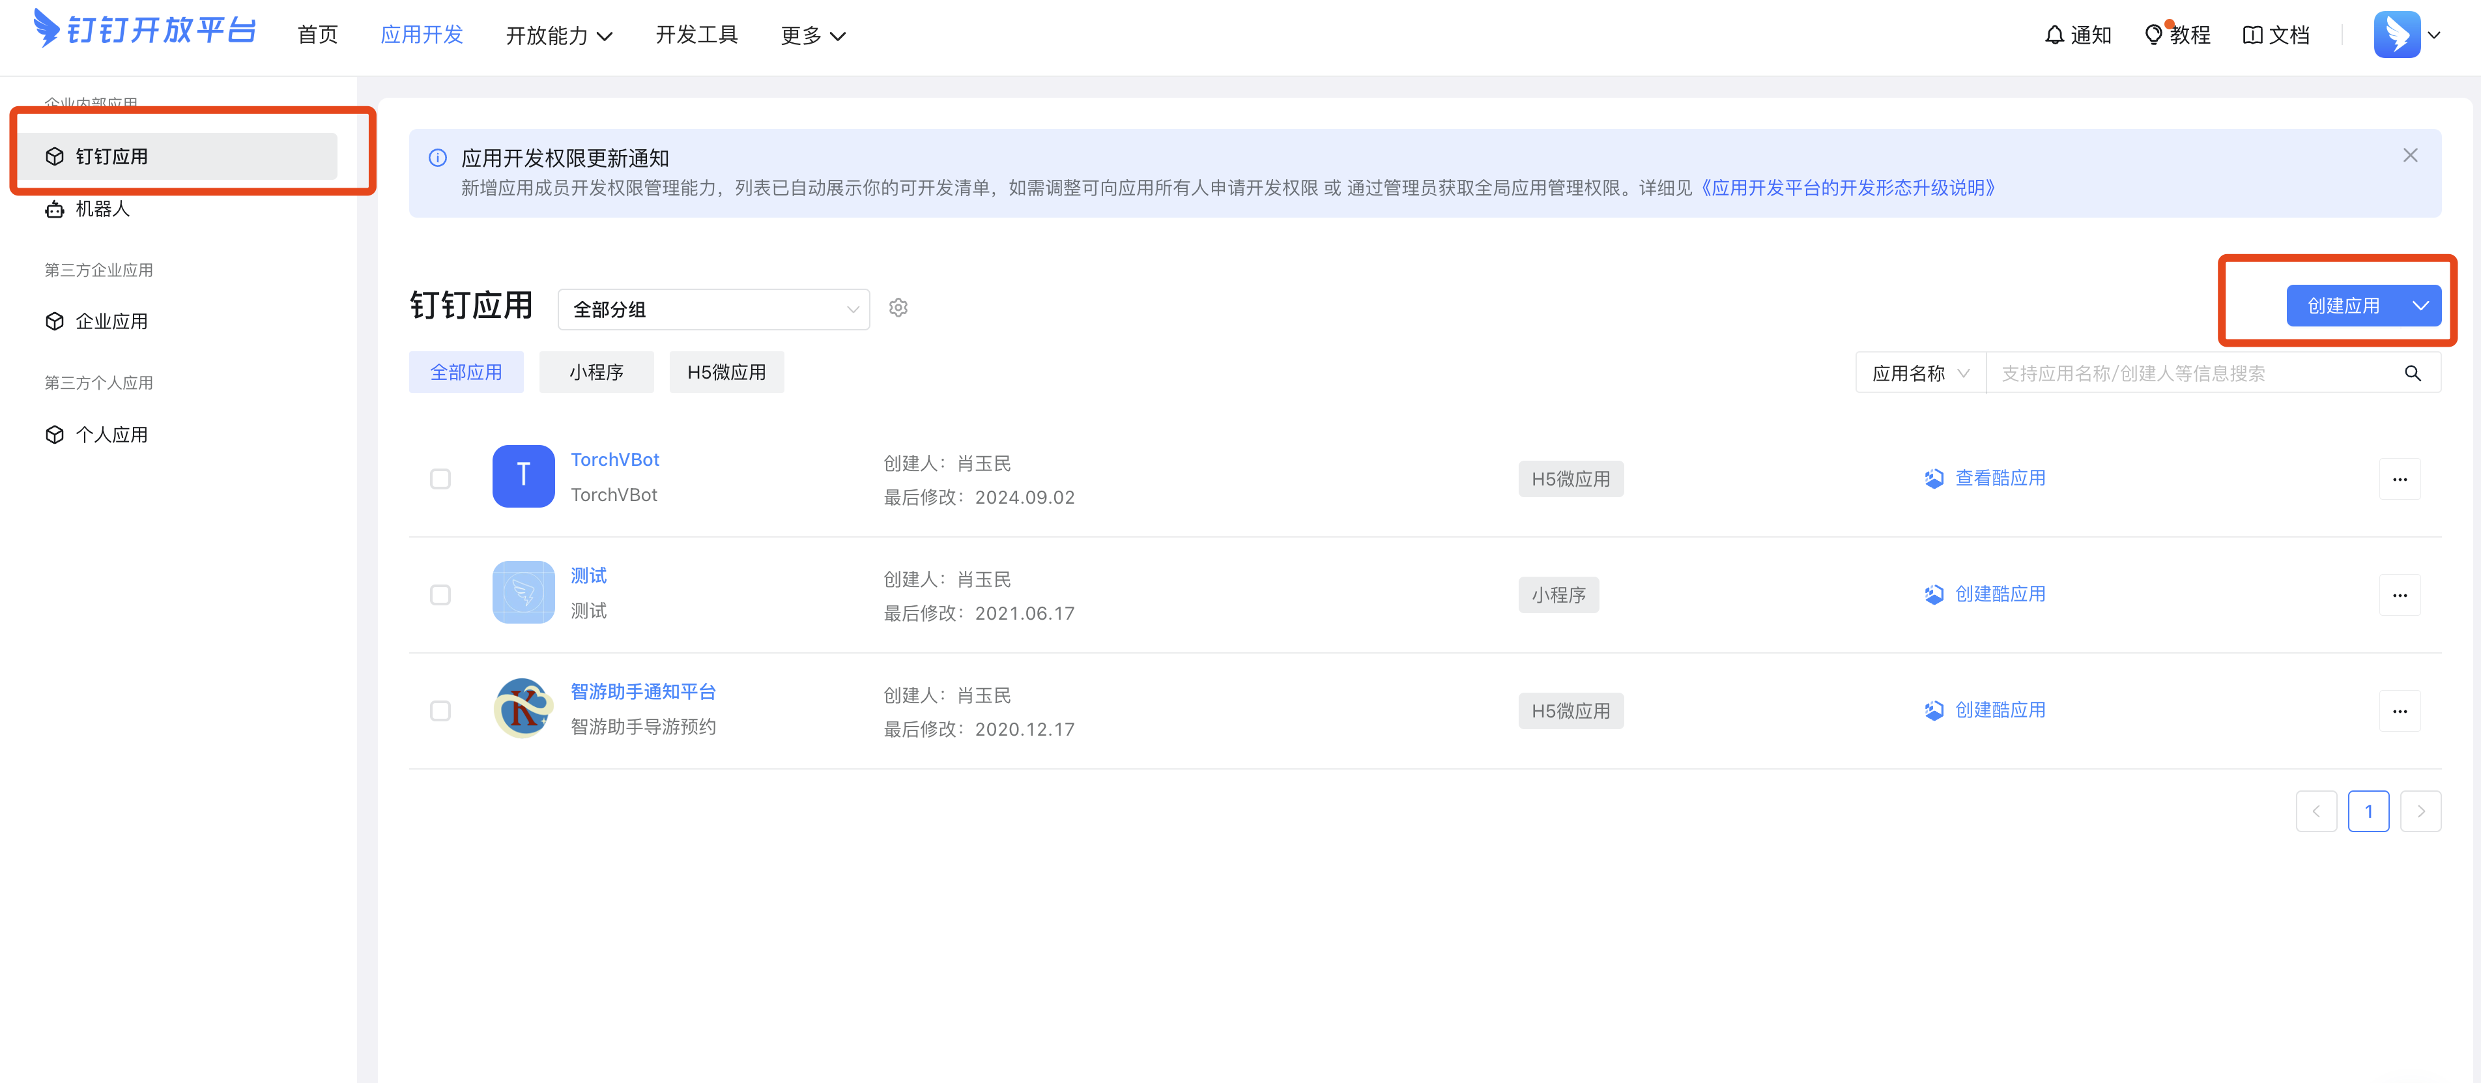The height and width of the screenshot is (1083, 2481).
Task: Click the 酷应用 icon in the 测试 row
Action: click(1933, 594)
